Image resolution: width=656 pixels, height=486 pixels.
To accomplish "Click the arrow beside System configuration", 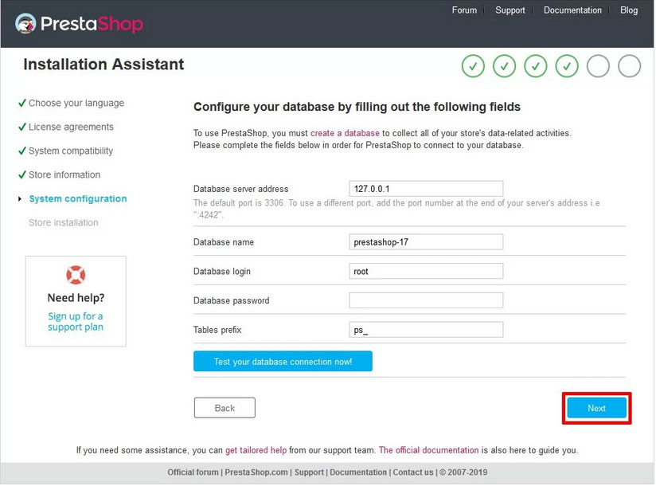I will (x=20, y=199).
